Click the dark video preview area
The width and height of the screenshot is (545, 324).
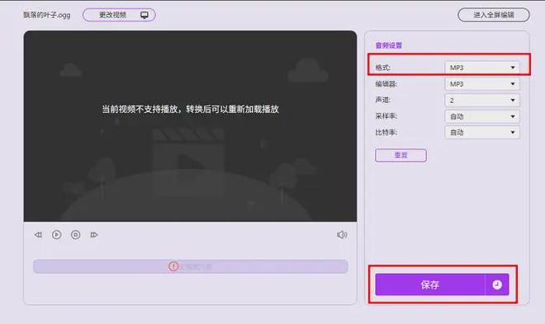tap(190, 126)
